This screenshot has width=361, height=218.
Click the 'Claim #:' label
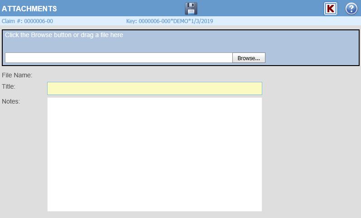(12, 21)
